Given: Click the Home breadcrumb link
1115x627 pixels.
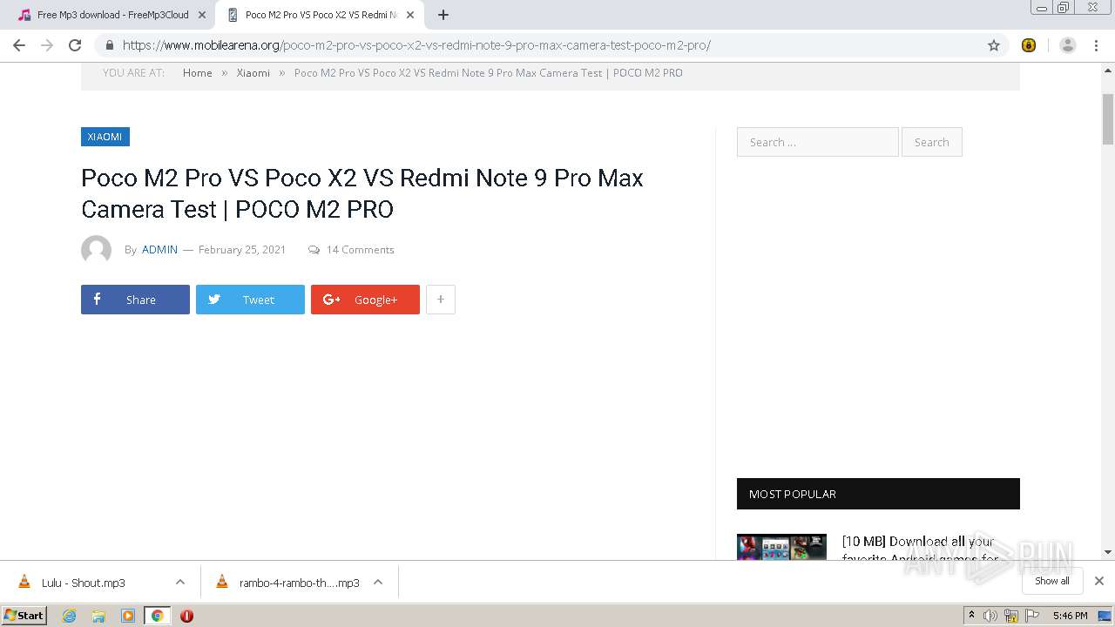Looking at the screenshot, I should [x=198, y=73].
